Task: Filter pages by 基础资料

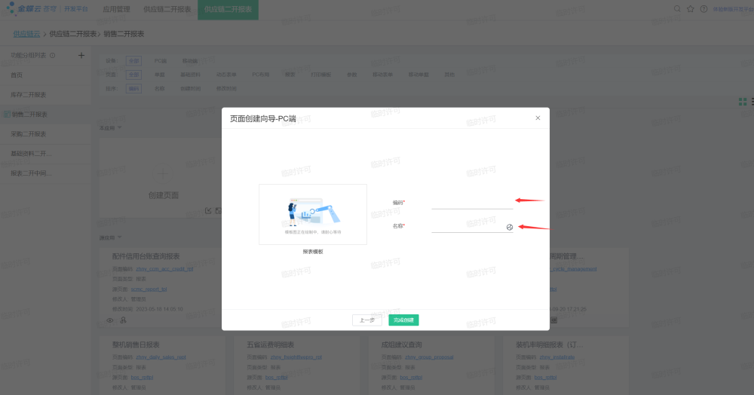Action: click(191, 75)
